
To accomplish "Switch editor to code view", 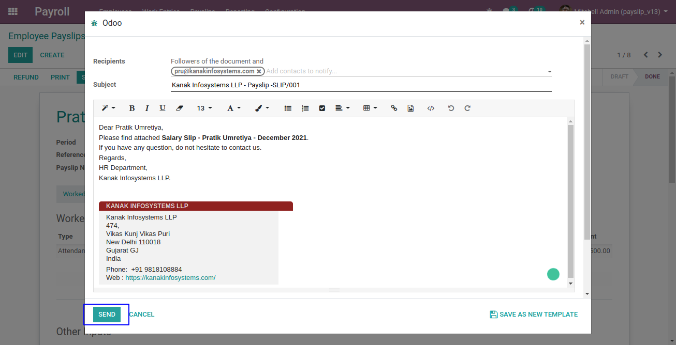I will tap(431, 108).
